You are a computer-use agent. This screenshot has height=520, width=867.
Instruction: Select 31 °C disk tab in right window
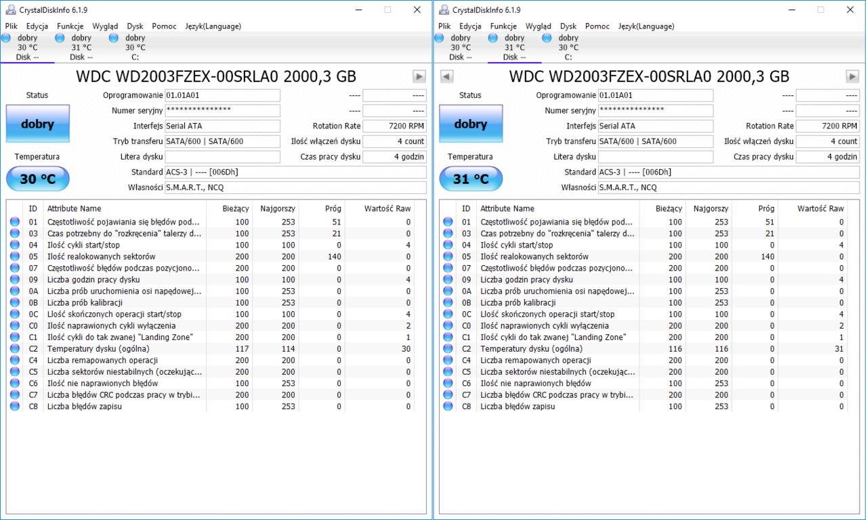coord(514,47)
